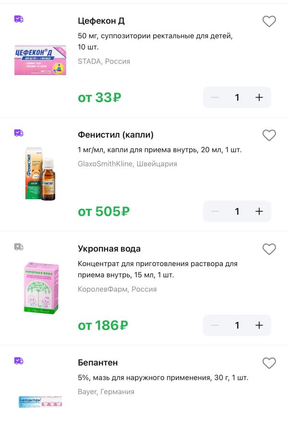Favorite Фенистил (капли) using heart icon
Screen dimensions: 288x423
pyautogui.click(x=269, y=136)
